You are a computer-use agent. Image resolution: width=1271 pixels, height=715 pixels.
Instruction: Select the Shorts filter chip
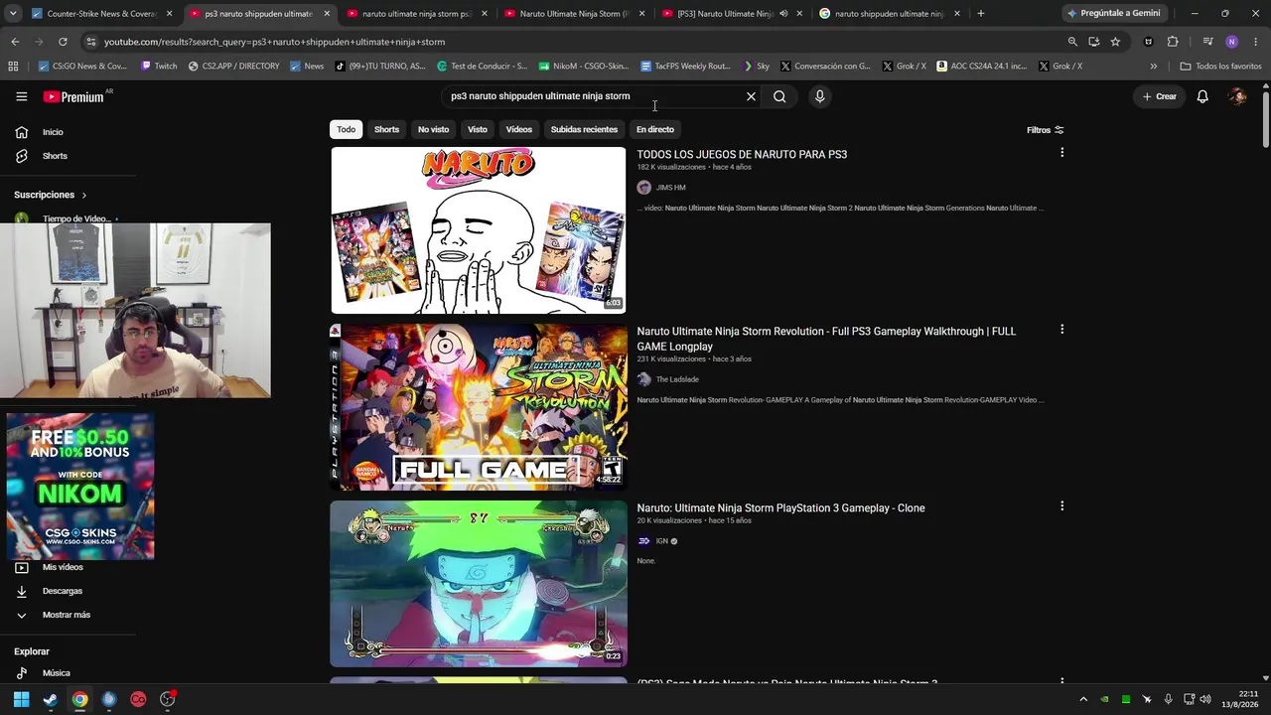click(x=386, y=129)
